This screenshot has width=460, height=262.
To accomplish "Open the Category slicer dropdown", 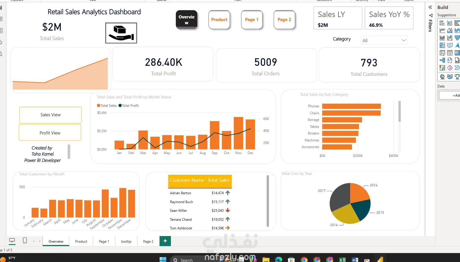I will point(384,40).
